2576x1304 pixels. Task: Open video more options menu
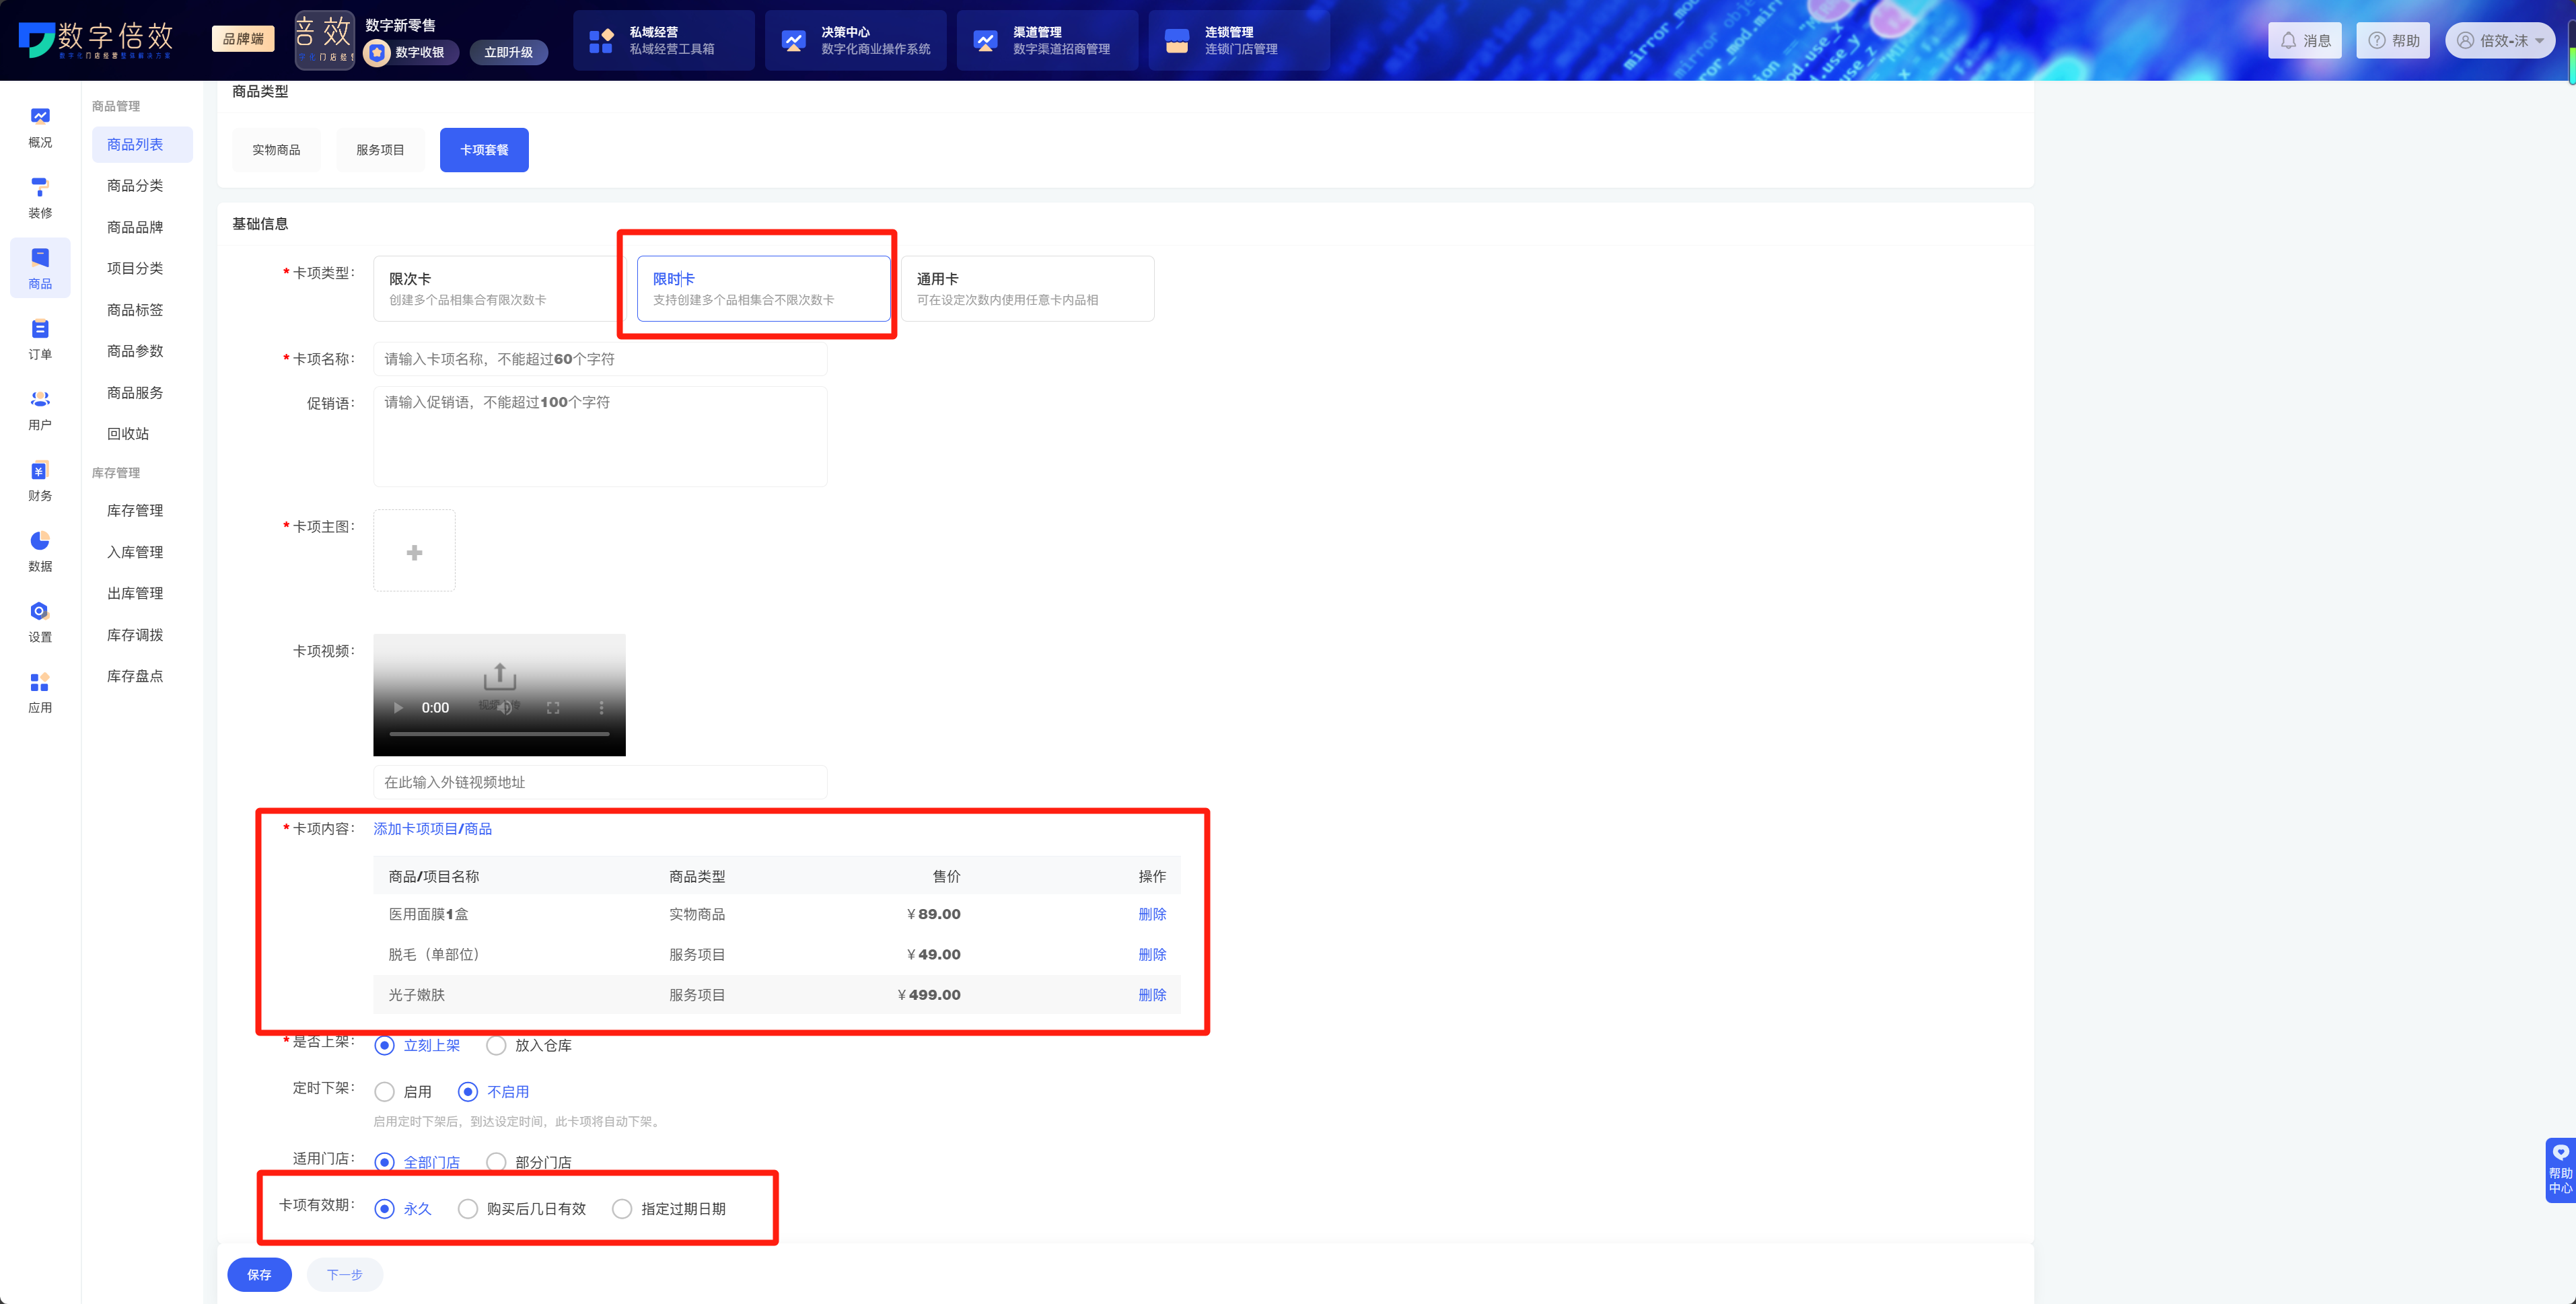pyautogui.click(x=601, y=708)
